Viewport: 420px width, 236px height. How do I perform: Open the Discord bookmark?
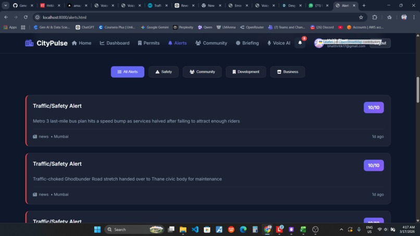click(x=322, y=27)
